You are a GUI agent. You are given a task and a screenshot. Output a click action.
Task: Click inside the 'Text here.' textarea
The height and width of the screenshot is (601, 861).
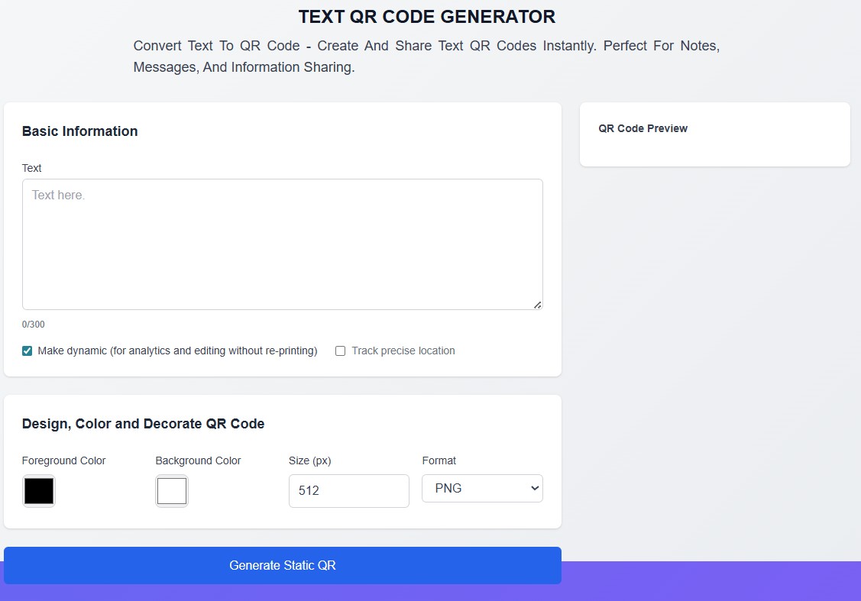pos(282,244)
